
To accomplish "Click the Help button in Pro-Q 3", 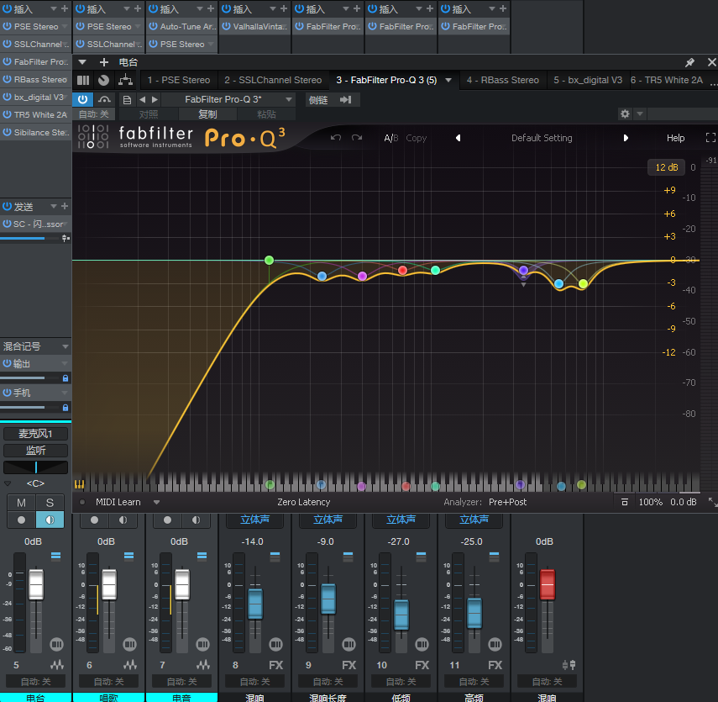I will (x=675, y=138).
